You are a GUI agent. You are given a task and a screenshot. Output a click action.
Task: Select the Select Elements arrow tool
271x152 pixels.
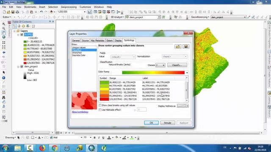[x=4, y=72]
